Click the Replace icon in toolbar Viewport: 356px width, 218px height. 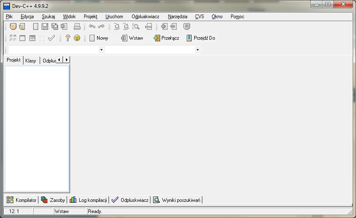point(126,26)
